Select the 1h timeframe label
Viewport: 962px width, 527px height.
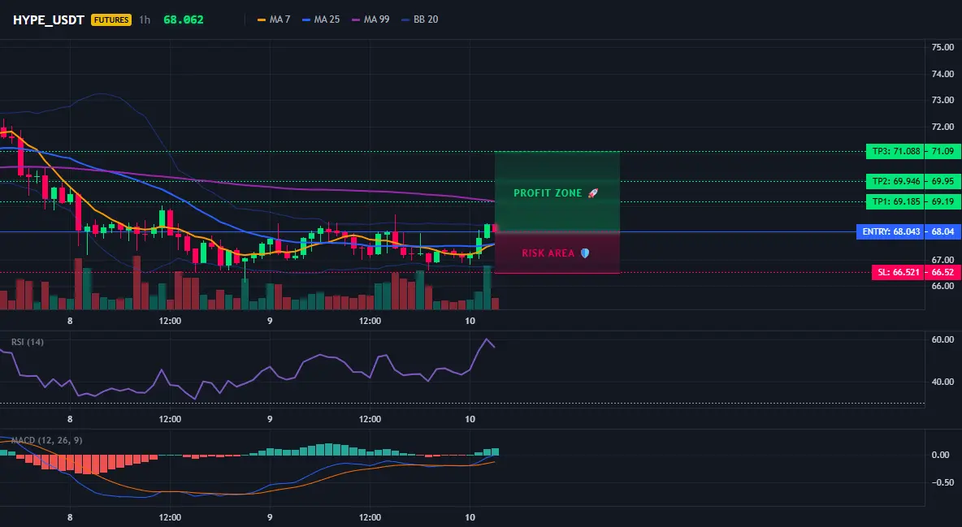coord(144,19)
